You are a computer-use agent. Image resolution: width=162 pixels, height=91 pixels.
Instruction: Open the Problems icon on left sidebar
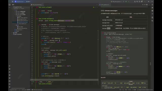(10, 84)
